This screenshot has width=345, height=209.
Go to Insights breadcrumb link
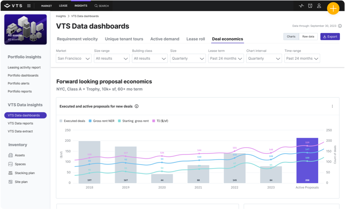(x=61, y=16)
